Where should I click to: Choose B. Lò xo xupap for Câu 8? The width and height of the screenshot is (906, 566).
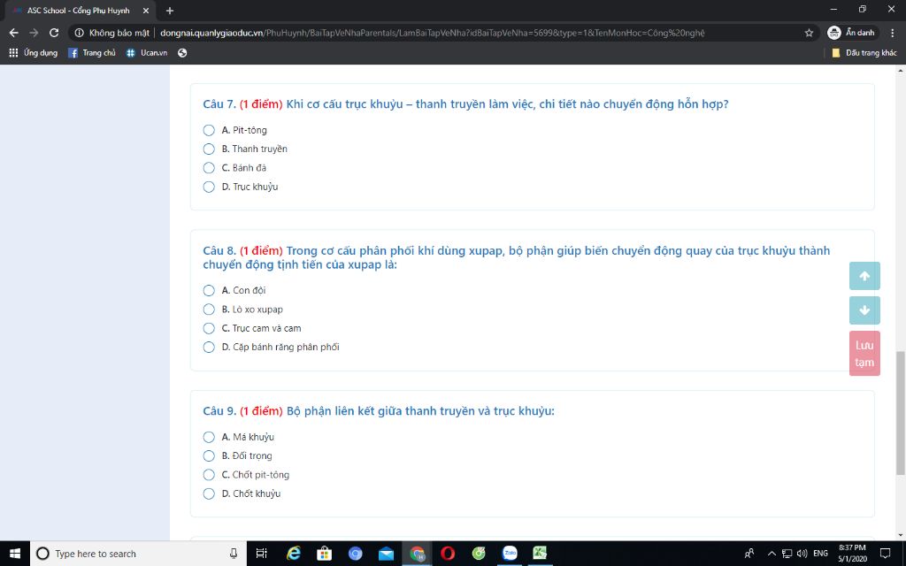coord(209,310)
